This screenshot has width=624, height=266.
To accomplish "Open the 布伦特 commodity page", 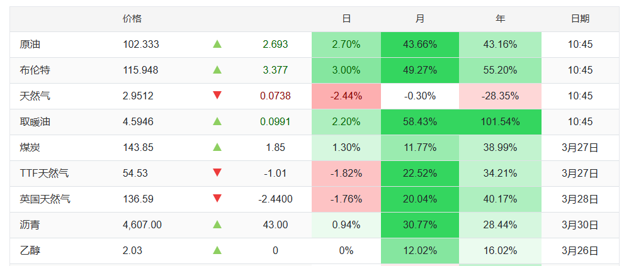I will [35, 70].
